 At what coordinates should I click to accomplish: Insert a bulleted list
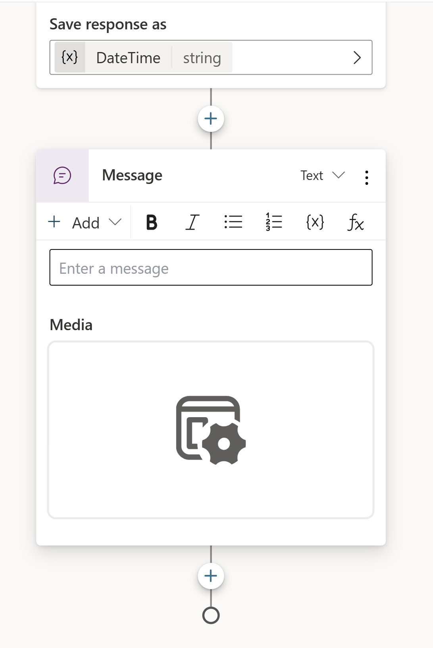click(x=233, y=222)
